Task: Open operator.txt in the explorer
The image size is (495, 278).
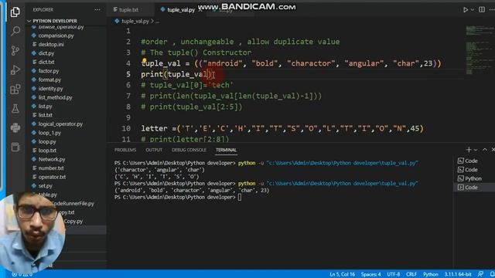Action: click(52, 177)
